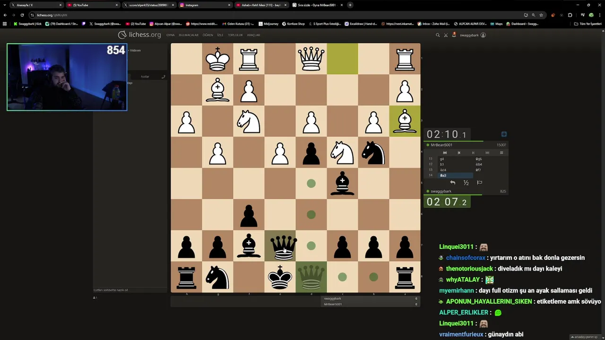Give opponent more time with blue plus icon
This screenshot has height=340, width=605.
[504, 134]
